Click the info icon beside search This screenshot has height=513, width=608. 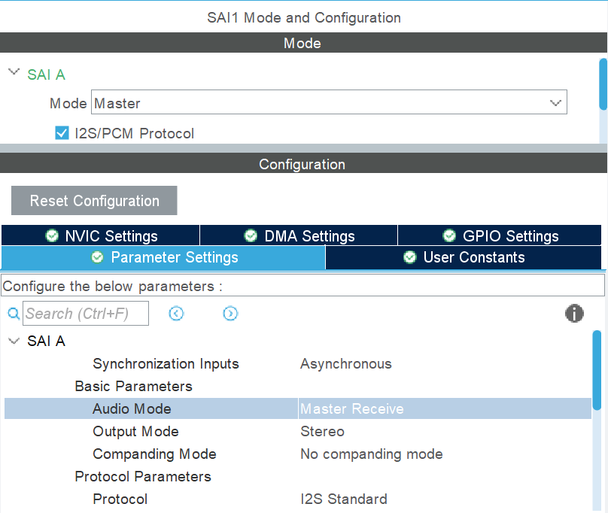point(574,314)
